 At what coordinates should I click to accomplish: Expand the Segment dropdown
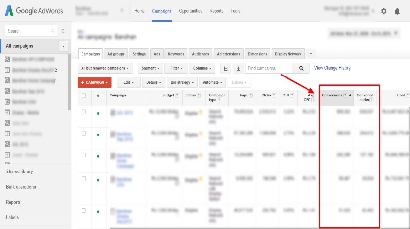(150, 69)
